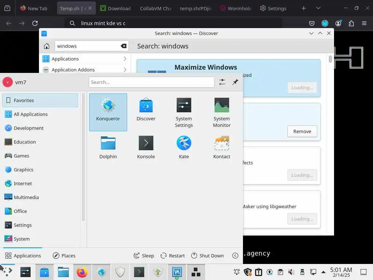The height and width of the screenshot is (280, 373).
Task: Click the launcher configure sliders icon
Action: 222,82
